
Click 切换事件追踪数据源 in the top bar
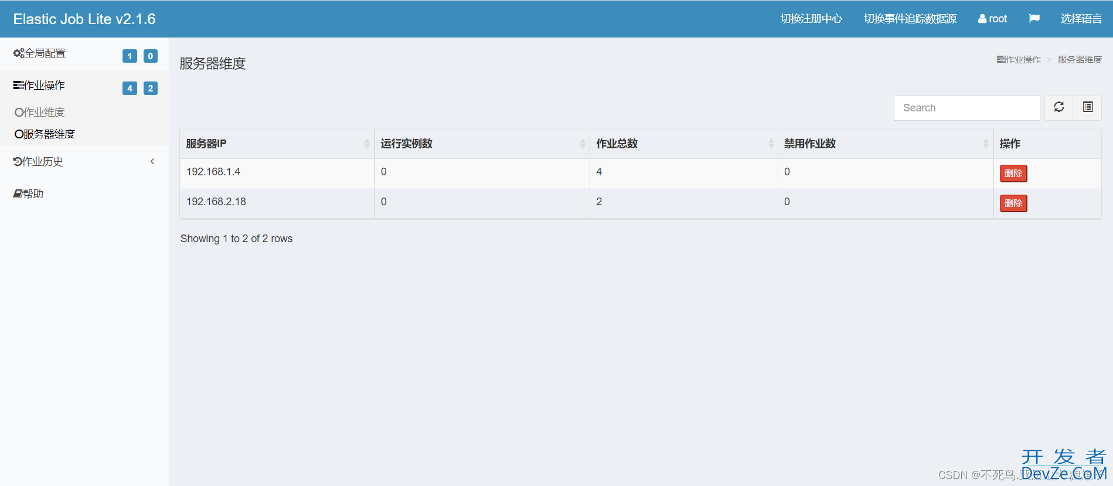click(910, 19)
